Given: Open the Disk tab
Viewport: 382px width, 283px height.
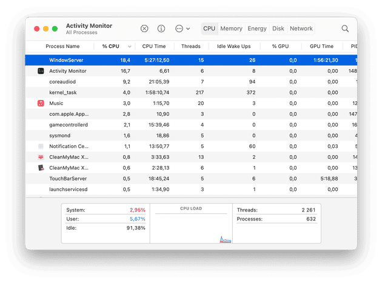Looking at the screenshot, I should click(278, 28).
